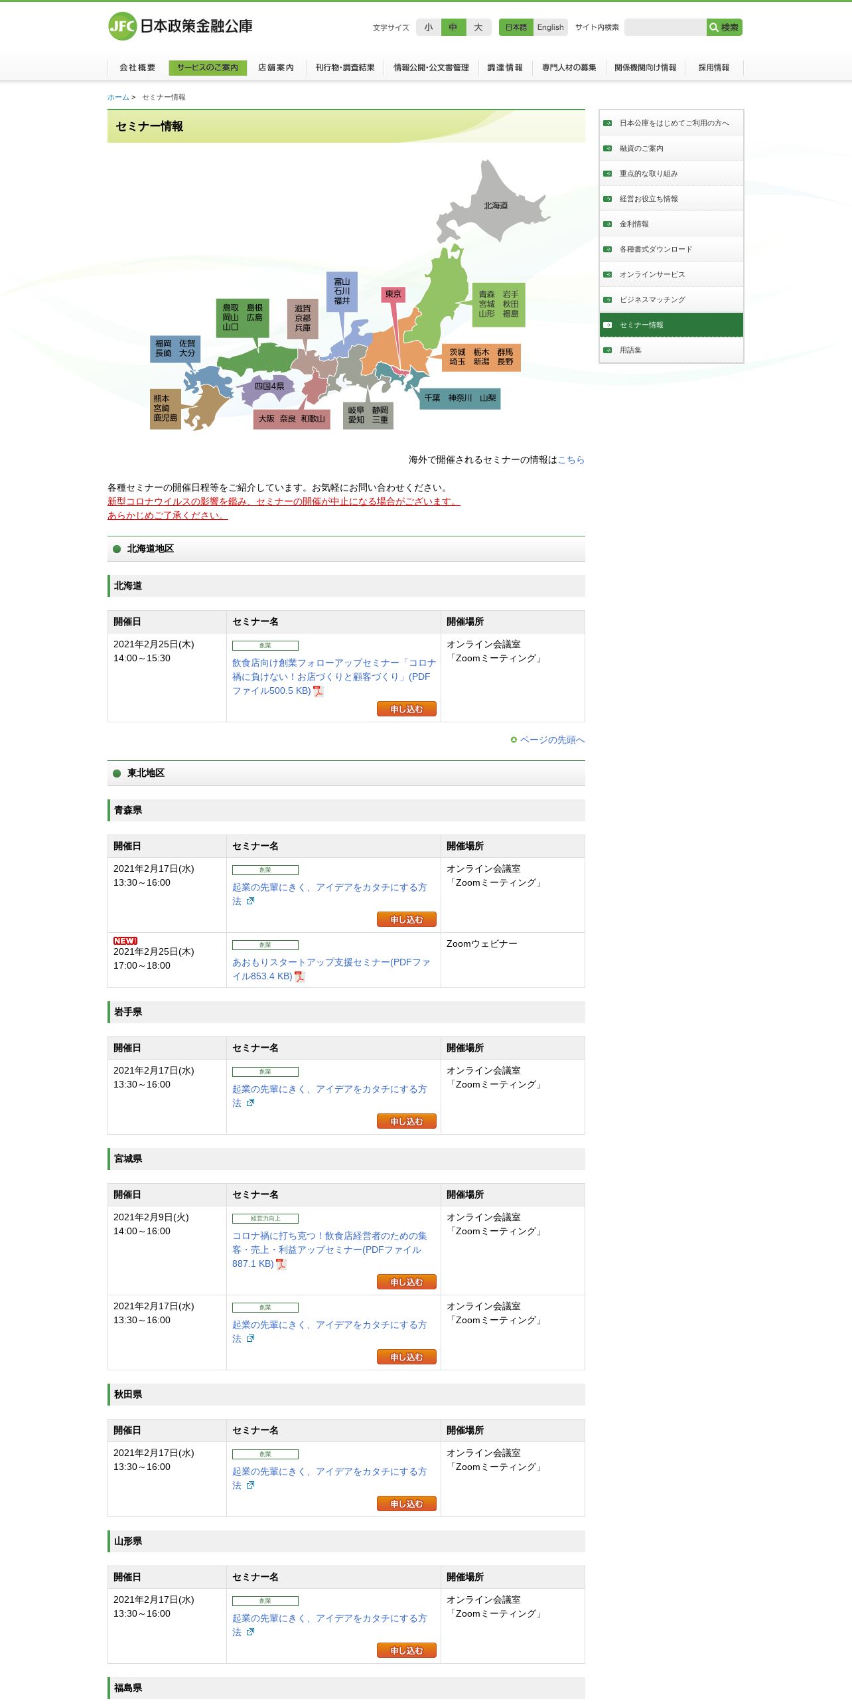
Task: Open sidebar item 用語集
Action: pos(672,350)
